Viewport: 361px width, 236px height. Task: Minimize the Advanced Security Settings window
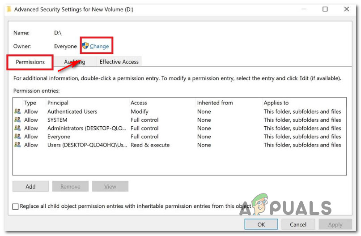304,9
